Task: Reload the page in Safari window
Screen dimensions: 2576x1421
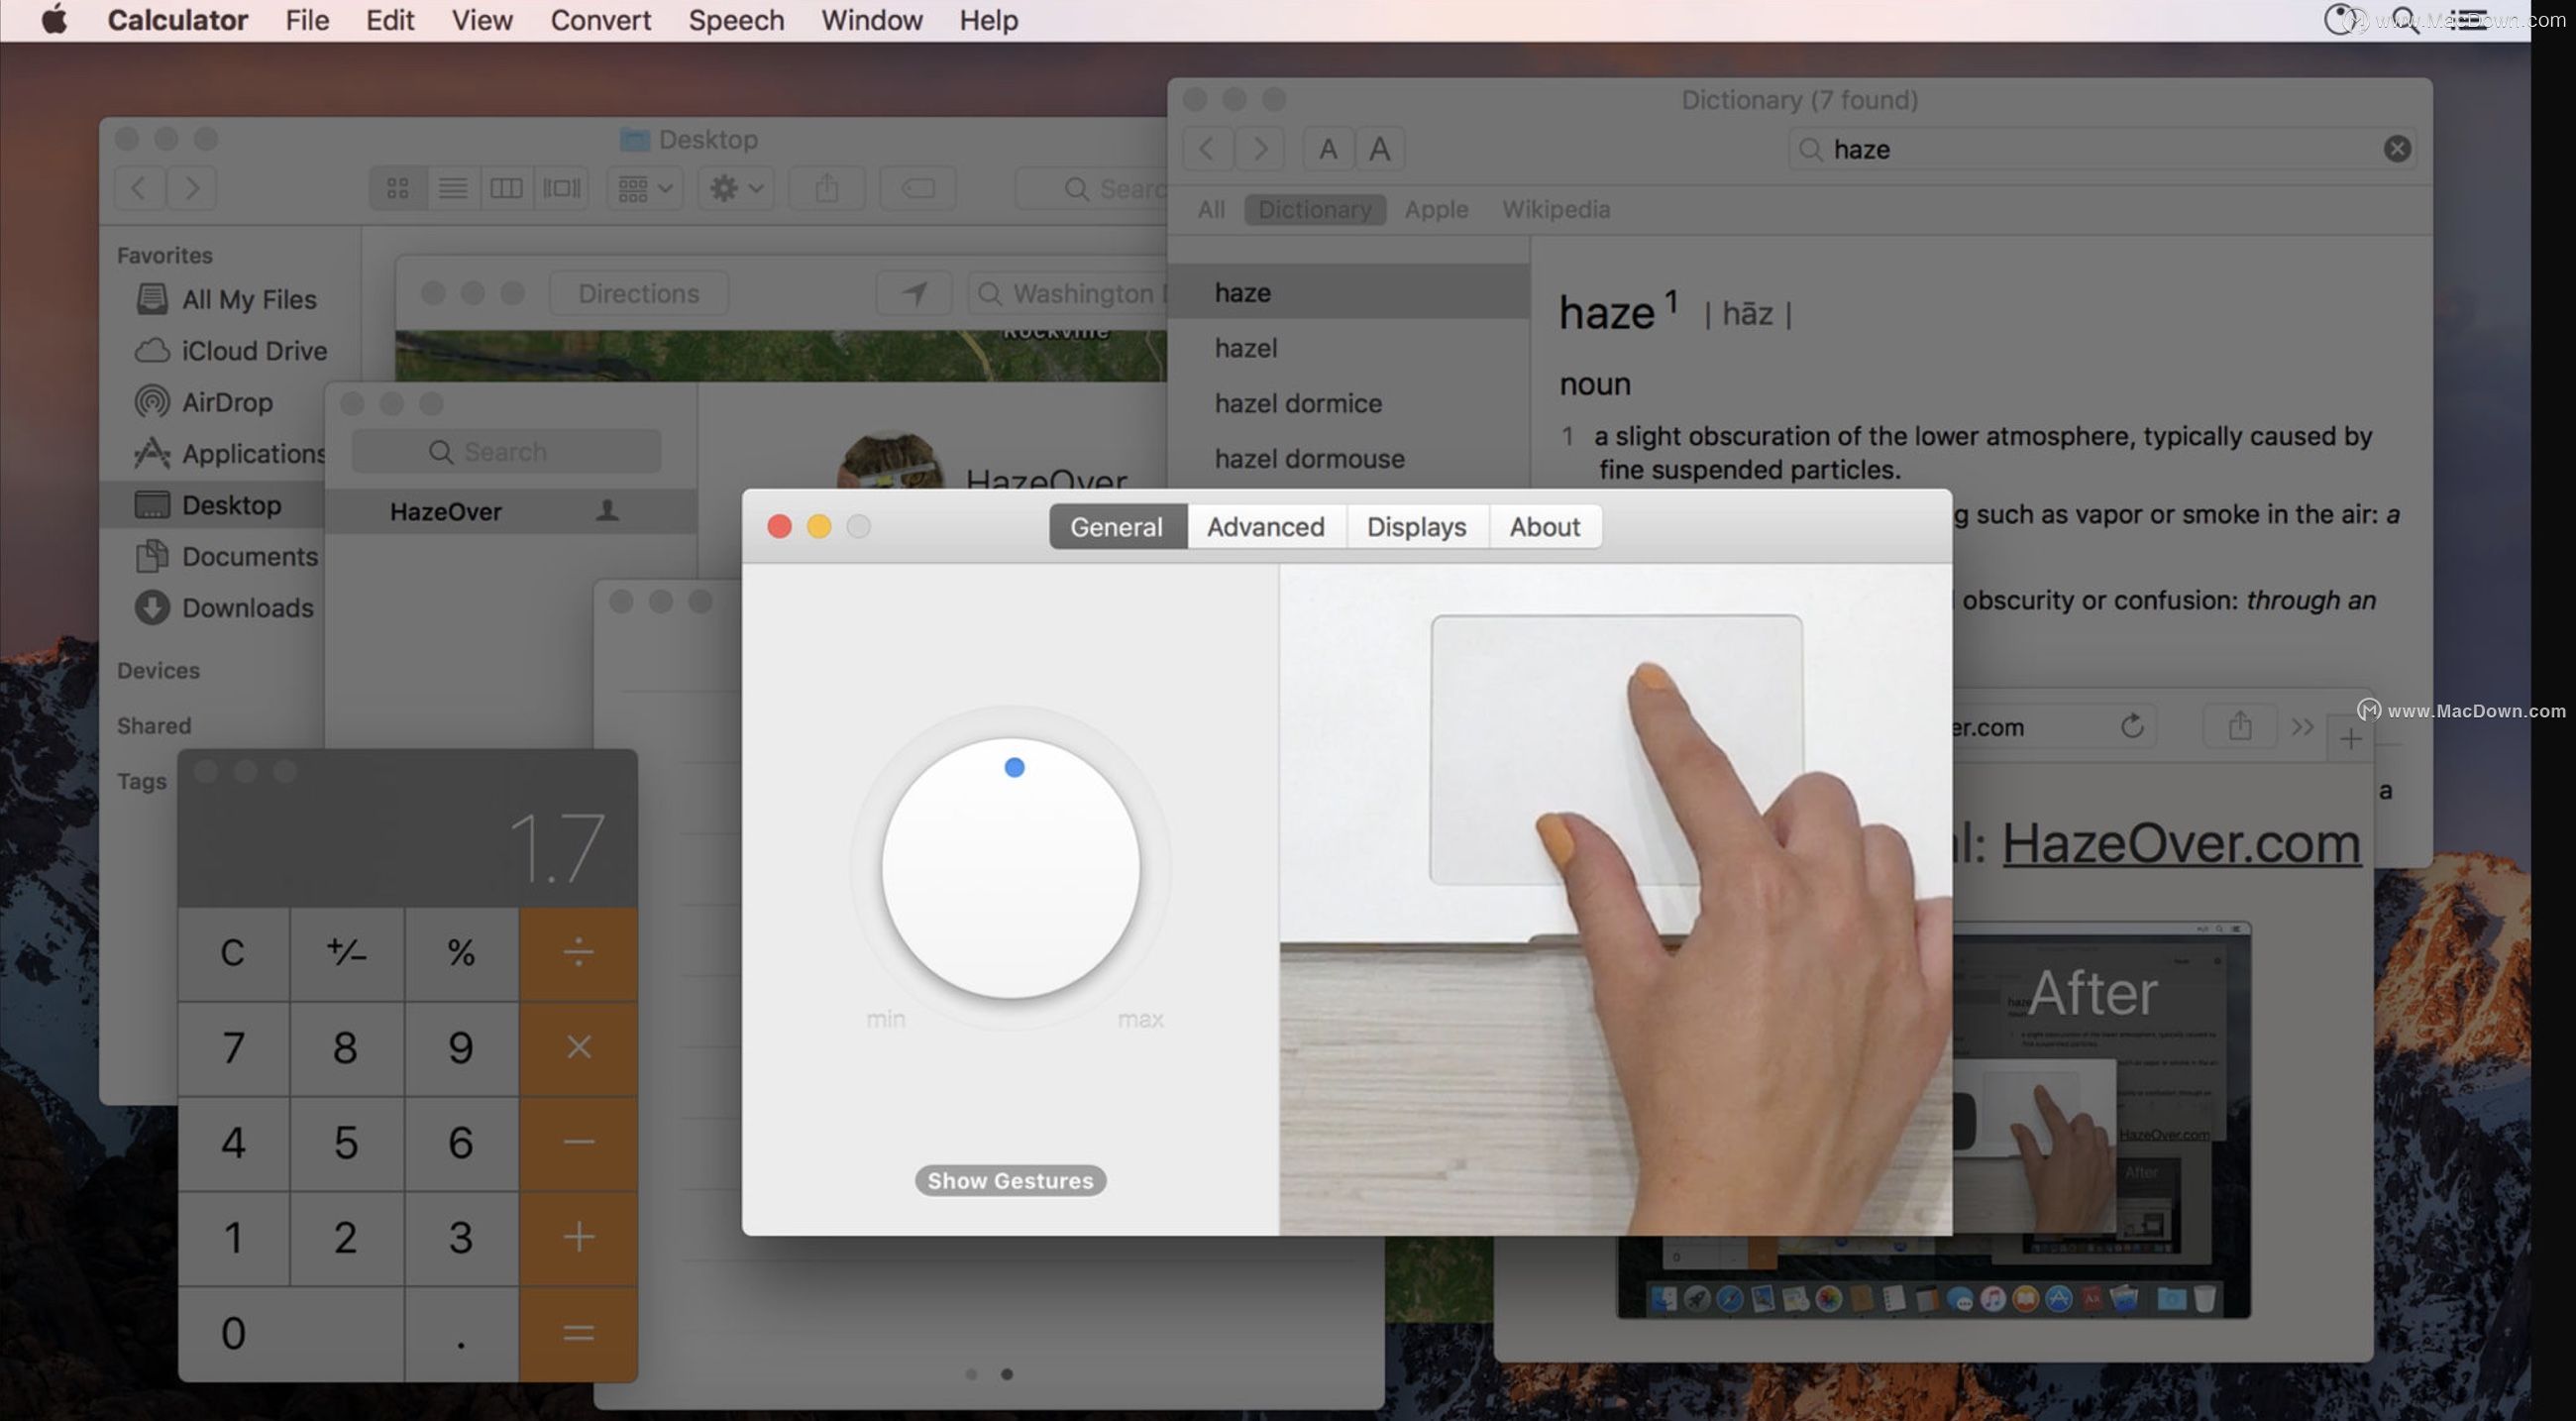Action: [2131, 726]
